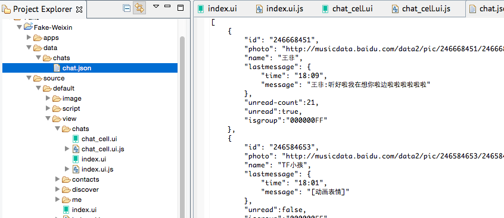The width and height of the screenshot is (504, 218).
Task: Toggle Link with Editor button
Action: pyautogui.click(x=139, y=8)
